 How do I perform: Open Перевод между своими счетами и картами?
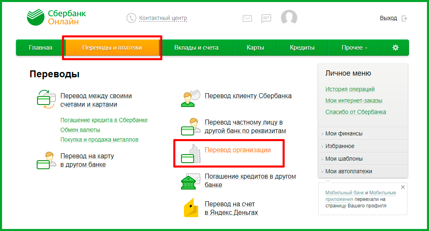point(96,100)
